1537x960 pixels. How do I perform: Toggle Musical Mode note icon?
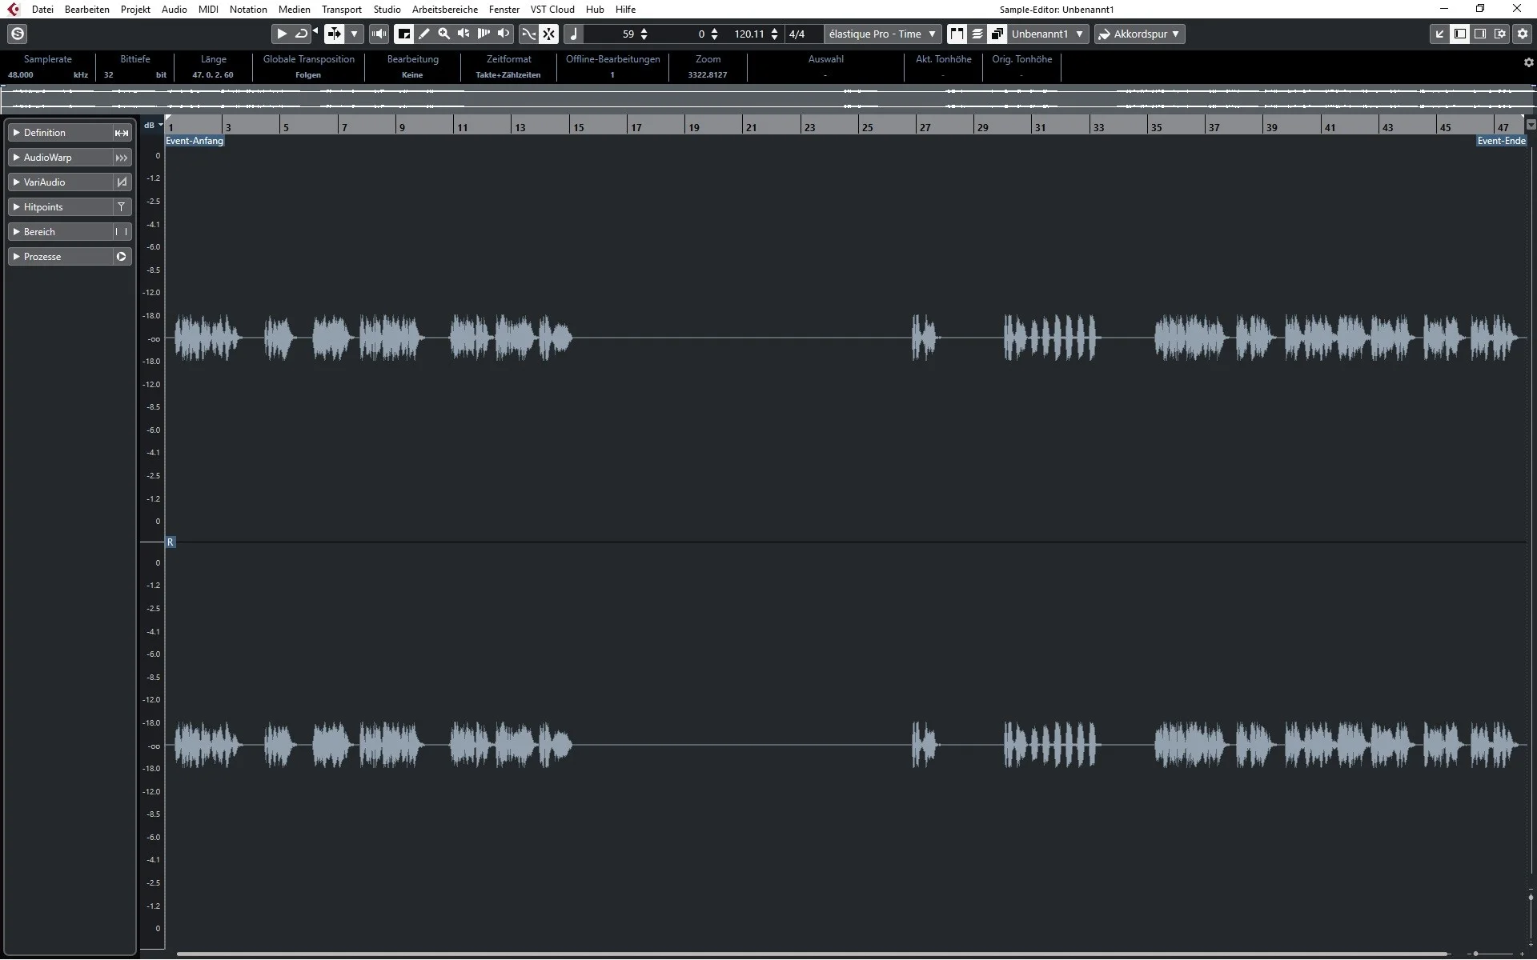coord(573,34)
